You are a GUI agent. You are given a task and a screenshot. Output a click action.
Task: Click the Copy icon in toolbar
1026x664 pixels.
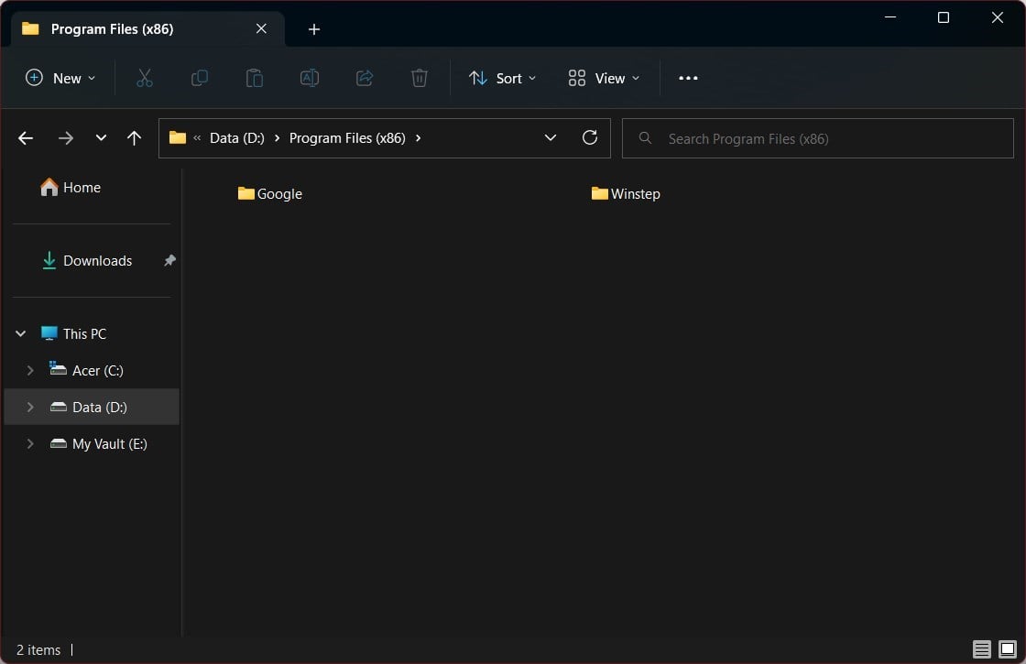tap(199, 78)
